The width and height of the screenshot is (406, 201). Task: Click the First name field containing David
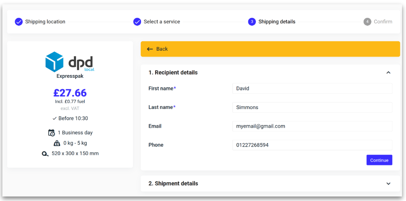(x=312, y=88)
